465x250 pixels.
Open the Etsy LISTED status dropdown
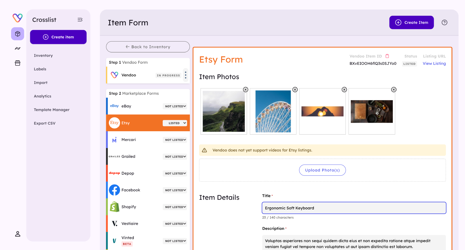pos(175,123)
